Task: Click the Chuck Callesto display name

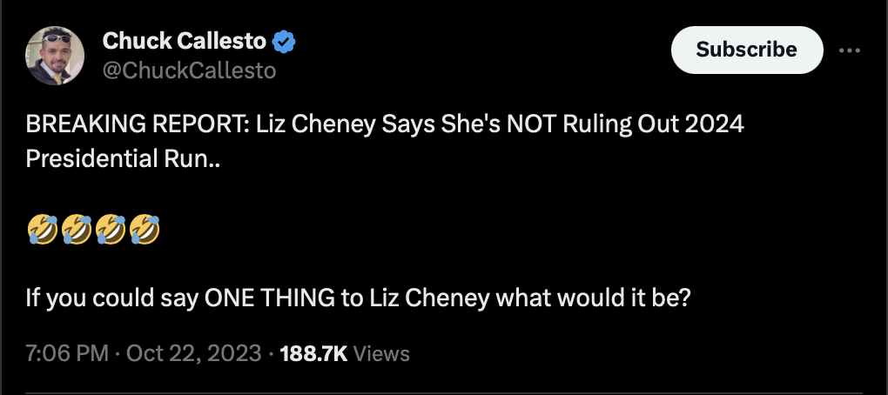Action: pyautogui.click(x=185, y=41)
